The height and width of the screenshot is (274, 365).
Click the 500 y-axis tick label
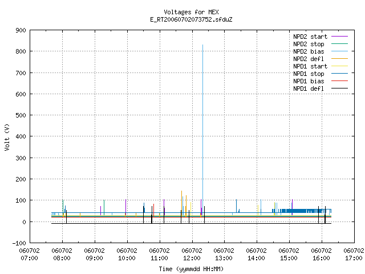(21, 115)
